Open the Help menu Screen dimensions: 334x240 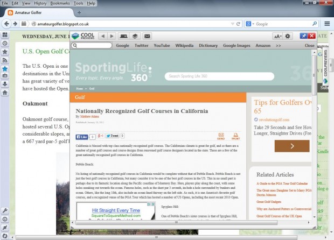click(x=91, y=3)
